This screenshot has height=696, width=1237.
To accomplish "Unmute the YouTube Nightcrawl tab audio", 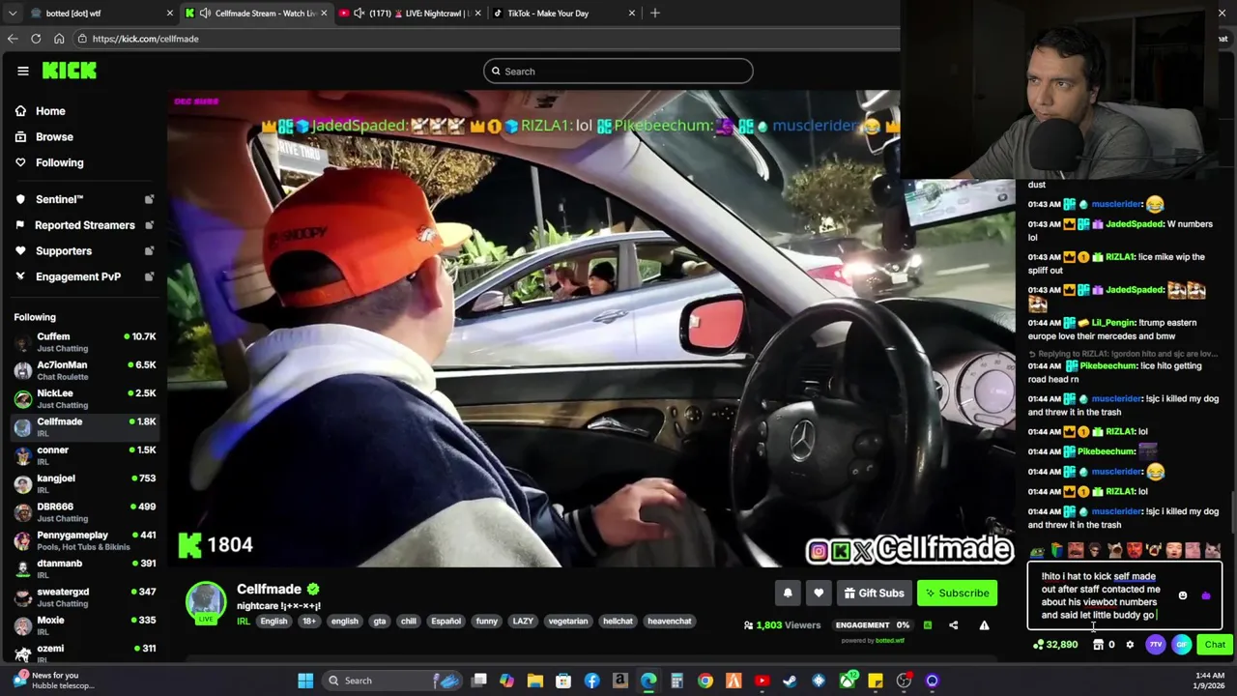I will tap(360, 13).
